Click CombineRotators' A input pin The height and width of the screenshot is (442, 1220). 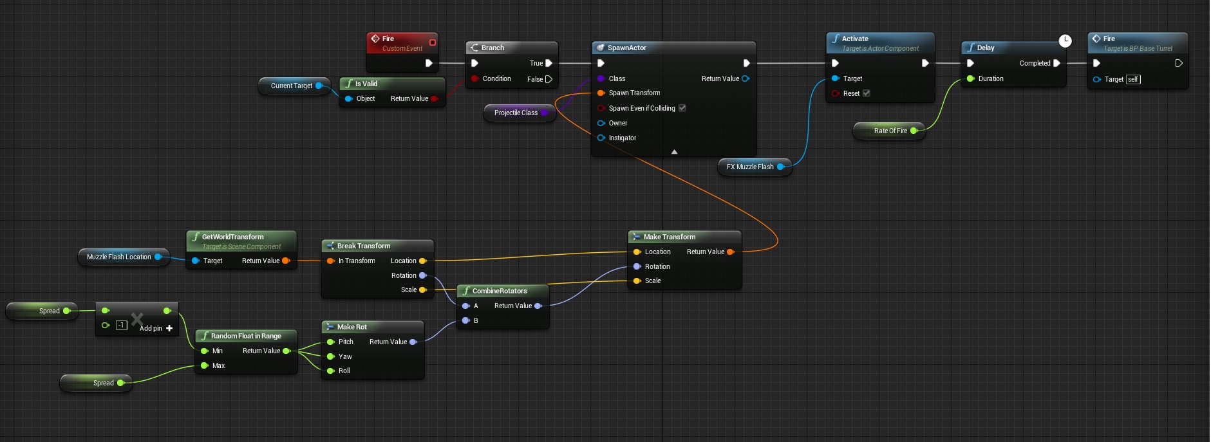point(465,306)
